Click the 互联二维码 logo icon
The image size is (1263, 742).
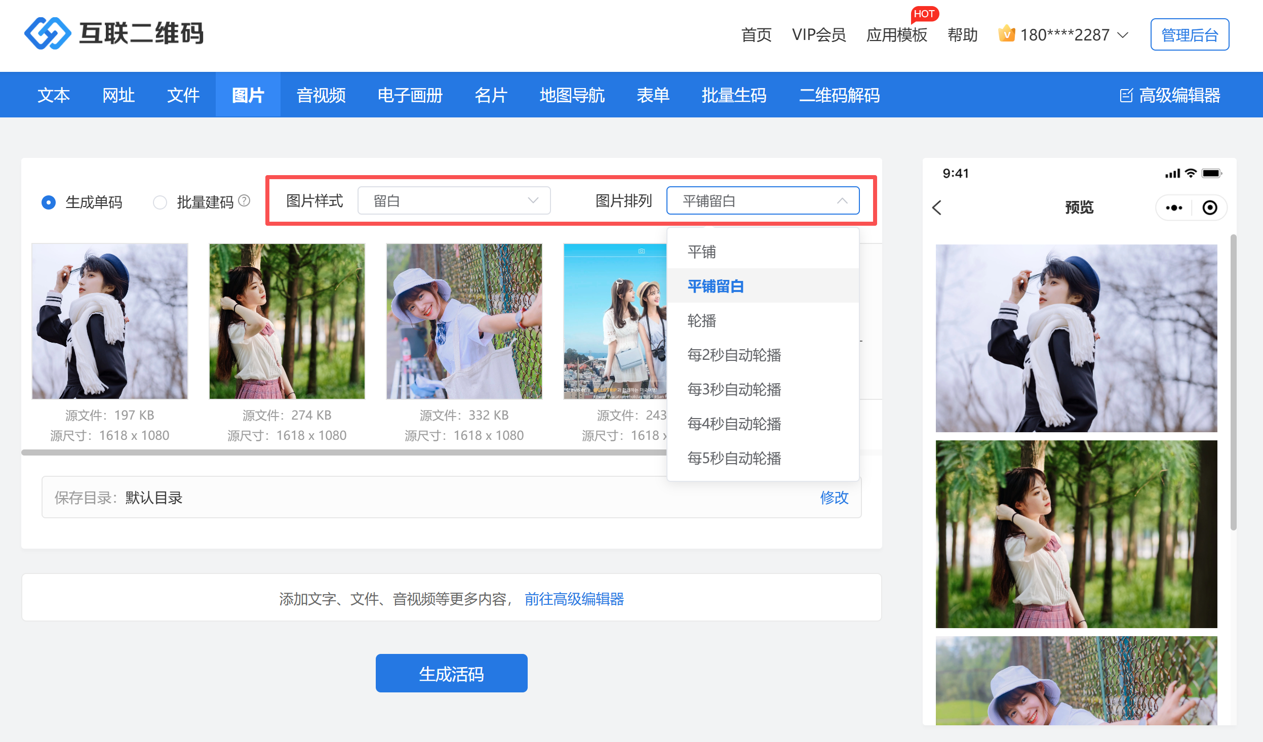click(48, 33)
